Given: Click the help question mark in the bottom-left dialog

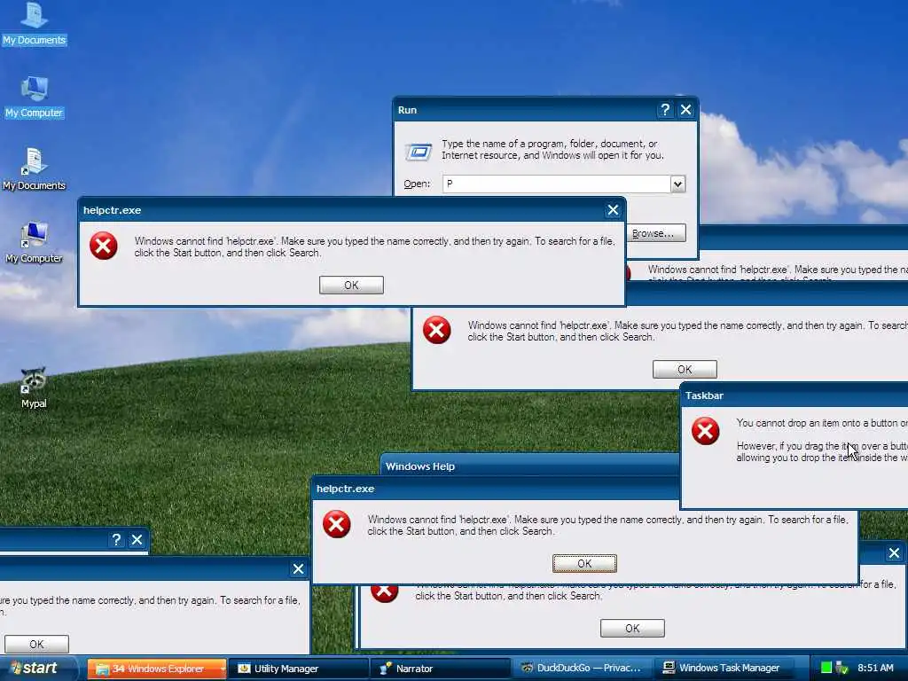Looking at the screenshot, I should coord(116,540).
